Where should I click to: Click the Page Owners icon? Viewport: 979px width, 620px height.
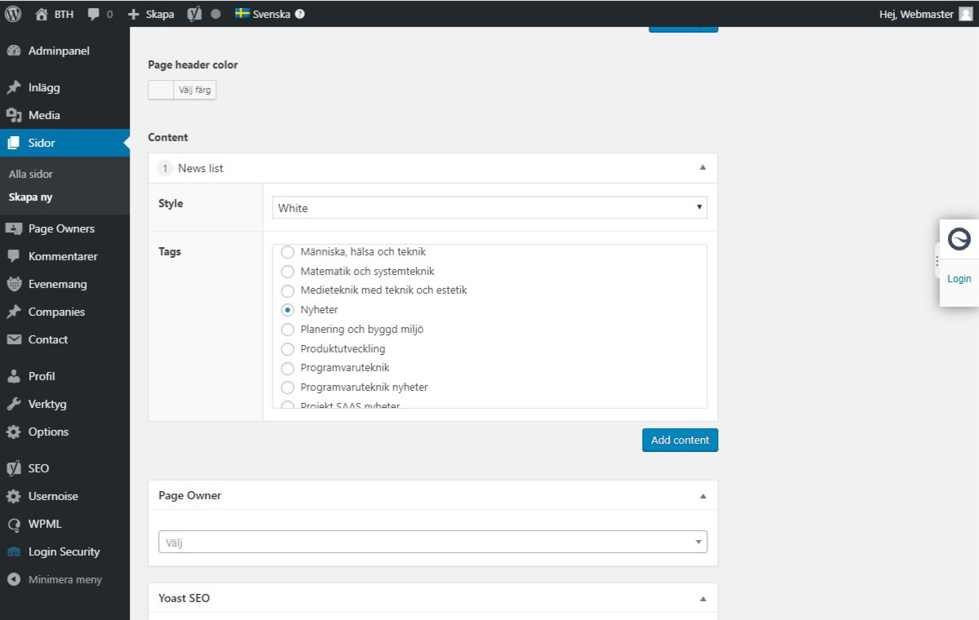(14, 228)
